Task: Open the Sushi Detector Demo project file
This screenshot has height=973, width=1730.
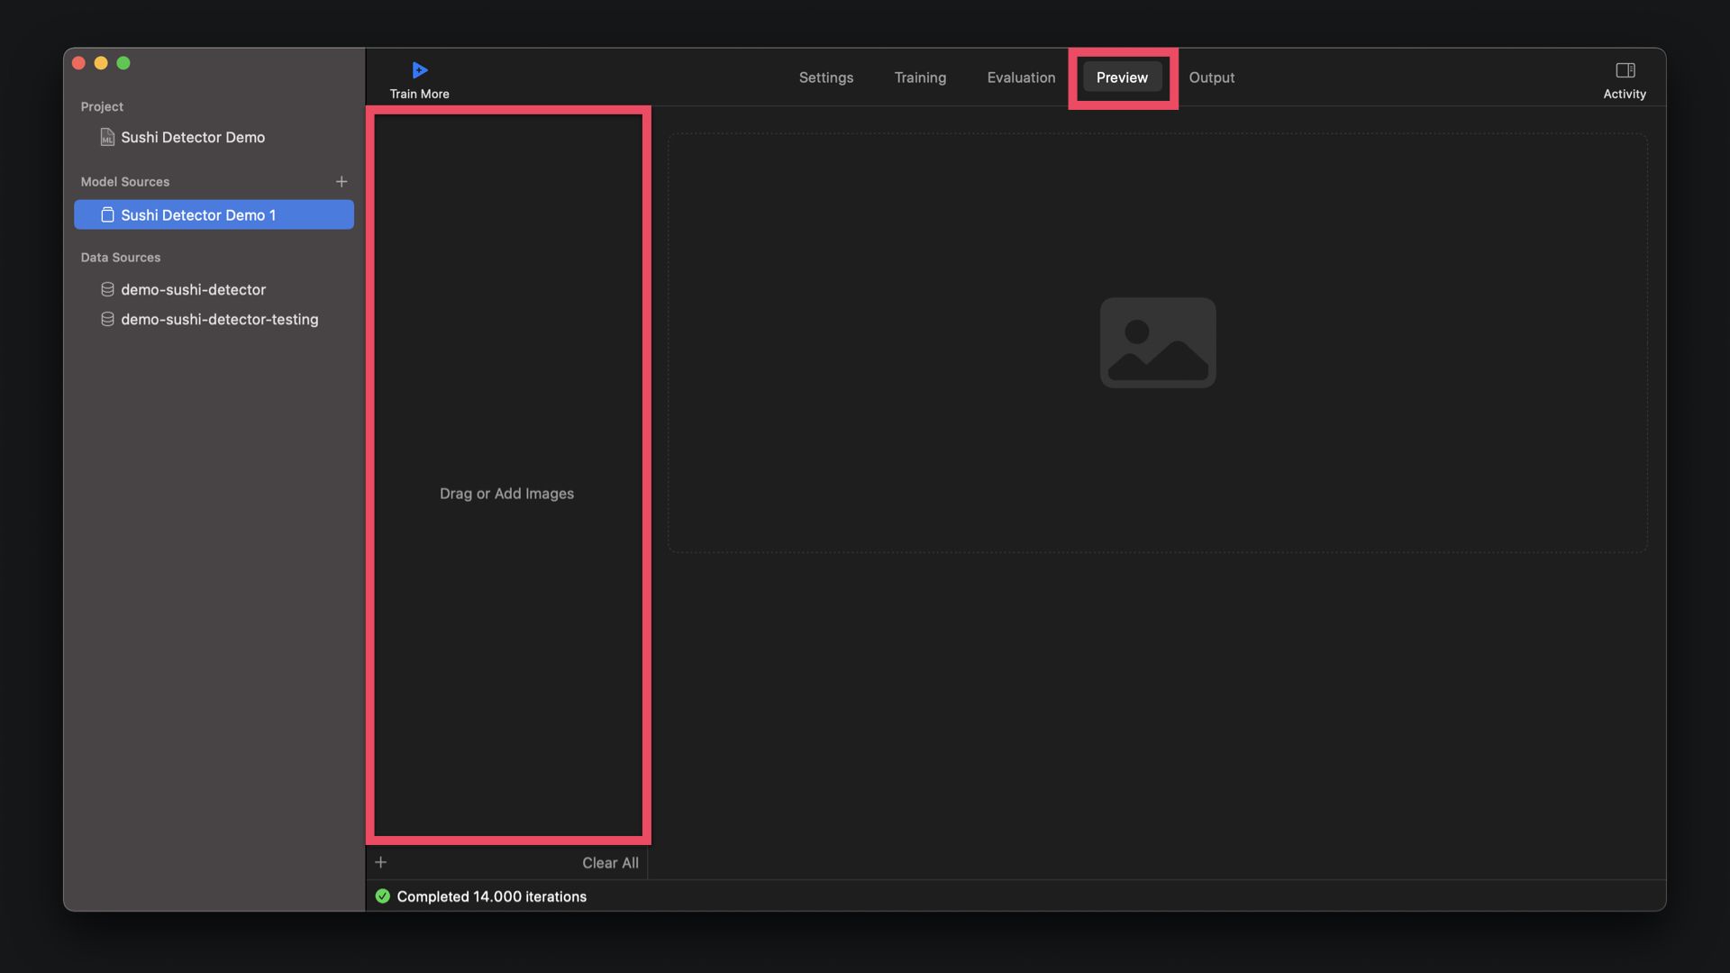Action: tap(193, 137)
